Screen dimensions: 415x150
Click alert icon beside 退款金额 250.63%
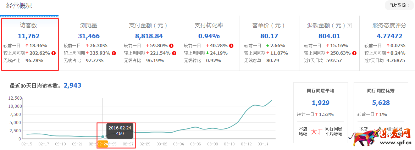point(354,53)
